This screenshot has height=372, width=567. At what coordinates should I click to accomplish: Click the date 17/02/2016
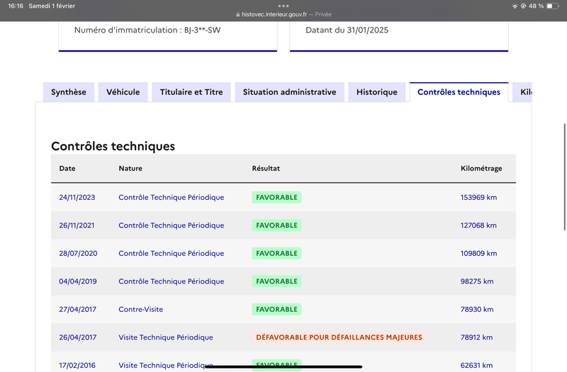coord(77,365)
